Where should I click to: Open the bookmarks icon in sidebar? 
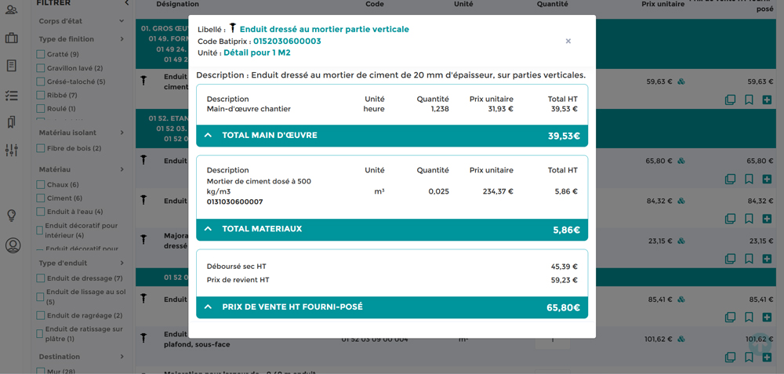(12, 122)
